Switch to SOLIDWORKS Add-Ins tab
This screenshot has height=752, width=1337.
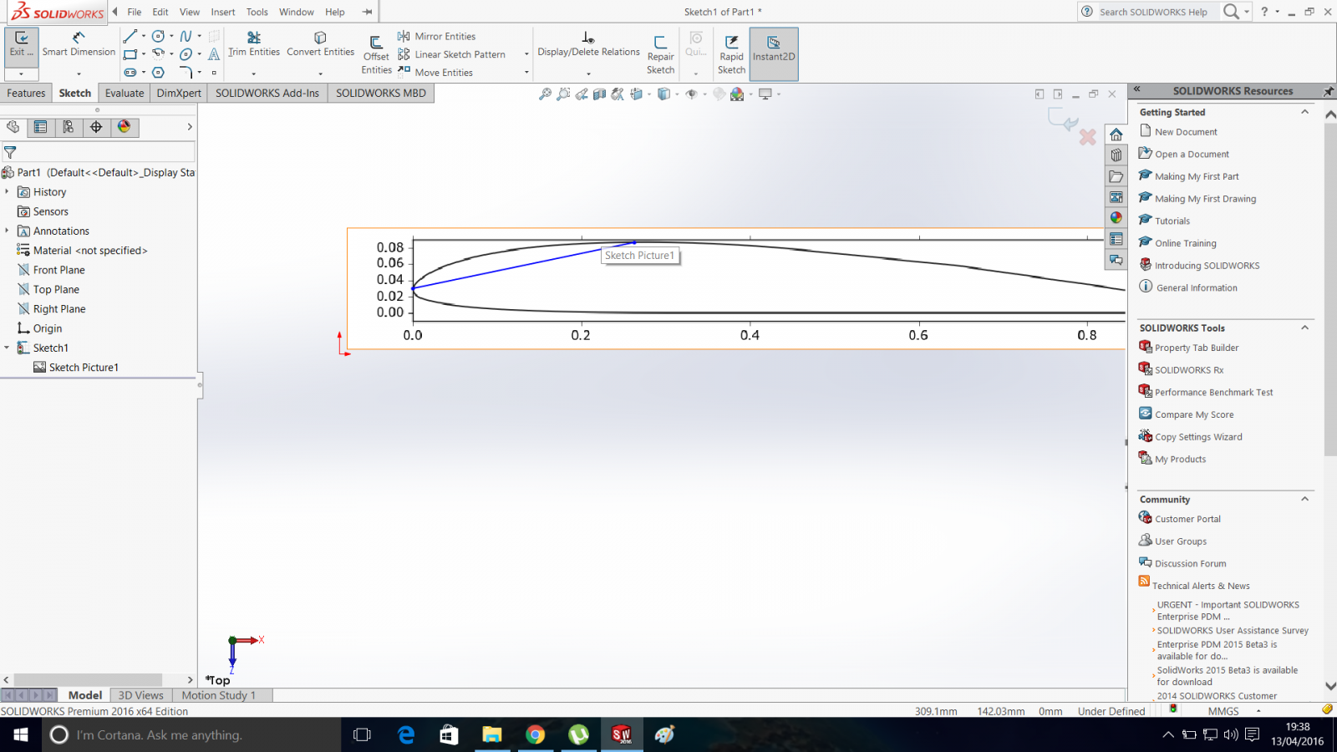pyautogui.click(x=267, y=93)
